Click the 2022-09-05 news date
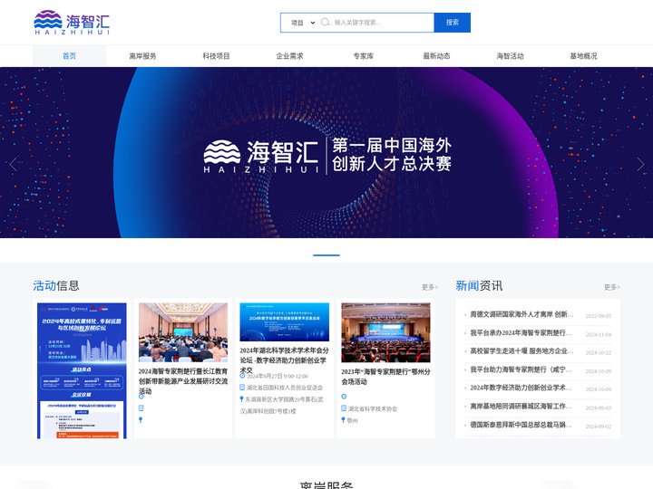This screenshot has width=653, height=489. pyautogui.click(x=599, y=316)
